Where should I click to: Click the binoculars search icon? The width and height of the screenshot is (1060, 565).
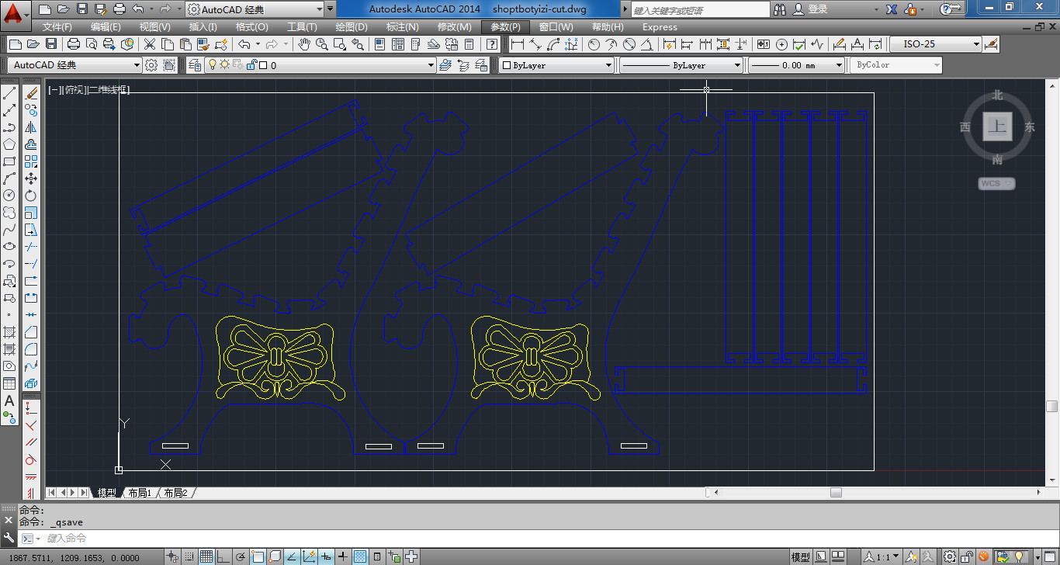781,9
